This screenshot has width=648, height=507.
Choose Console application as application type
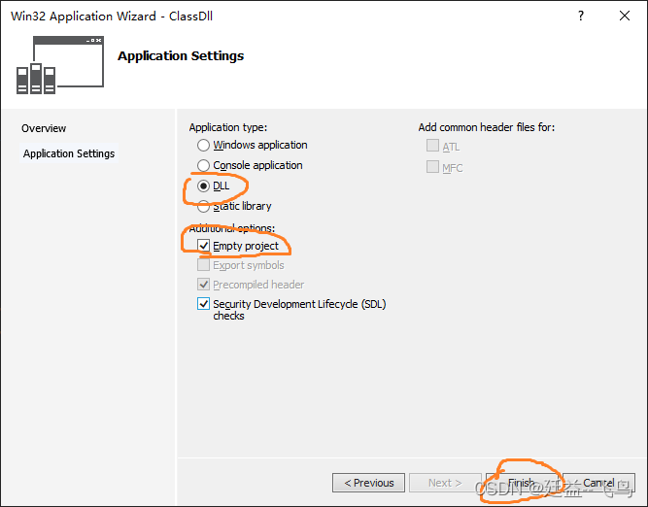pos(204,165)
